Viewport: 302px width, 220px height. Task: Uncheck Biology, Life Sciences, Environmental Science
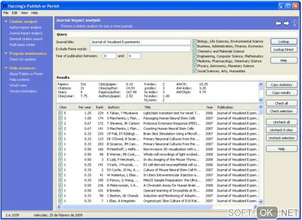point(195,41)
